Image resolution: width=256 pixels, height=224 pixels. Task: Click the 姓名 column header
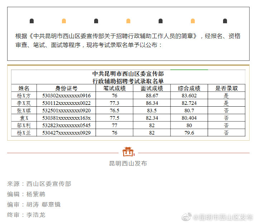[24, 88]
